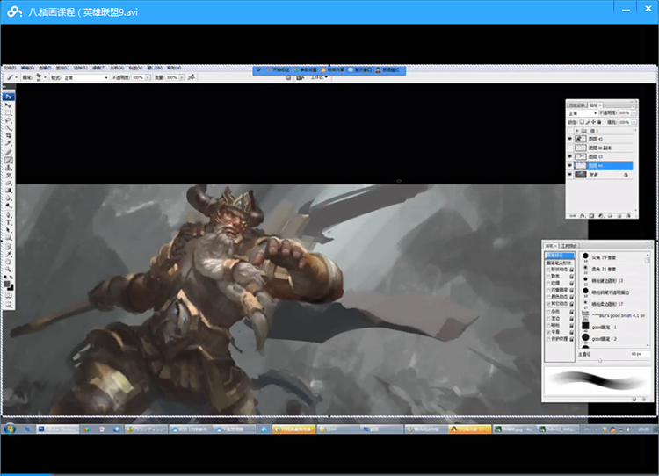Select brush preset good画笔 - 1
Screen dimensions: 659x476
click(612, 327)
